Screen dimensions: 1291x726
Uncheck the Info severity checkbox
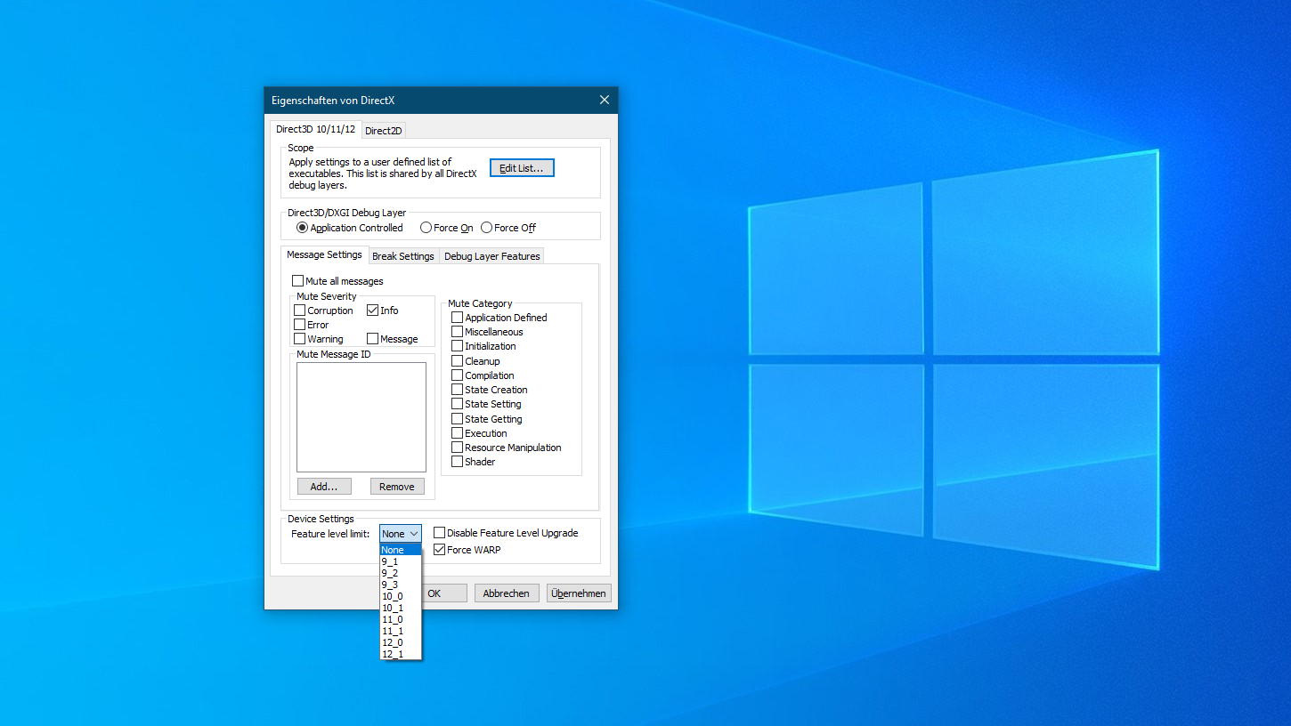pos(373,311)
